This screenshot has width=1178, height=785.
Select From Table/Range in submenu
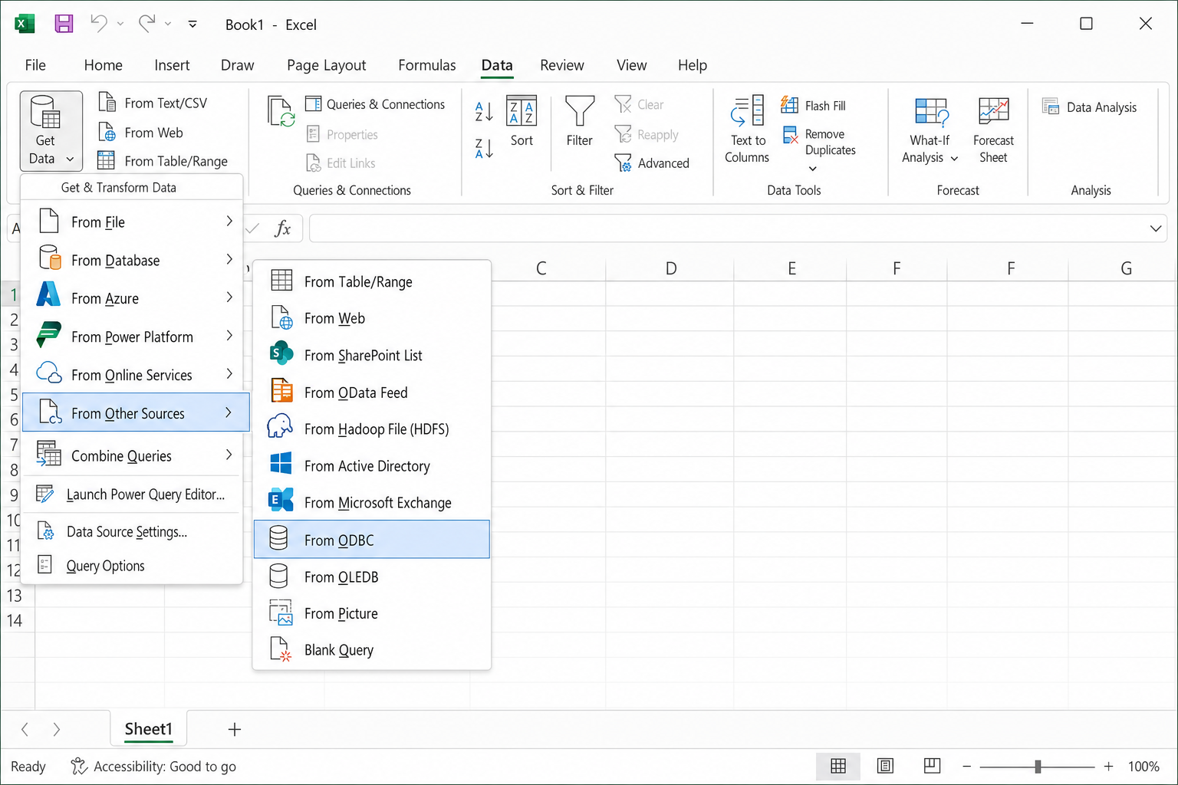pyautogui.click(x=371, y=281)
